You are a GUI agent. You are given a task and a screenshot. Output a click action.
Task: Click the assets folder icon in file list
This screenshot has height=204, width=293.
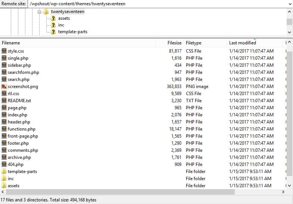4,186
